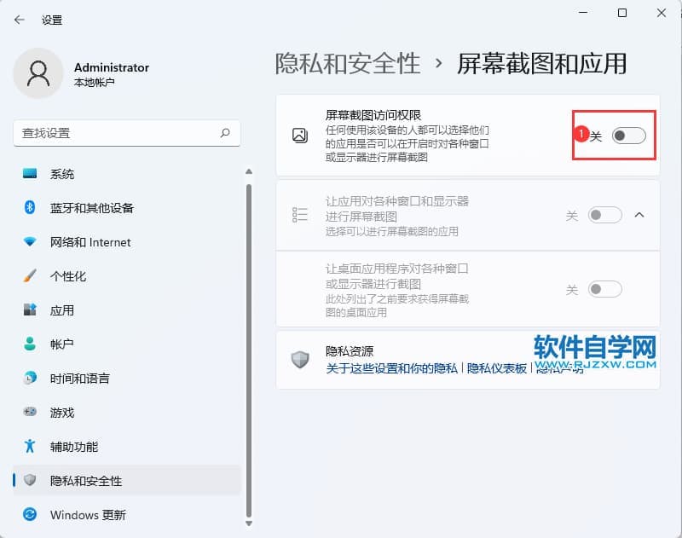Image resolution: width=682 pixels, height=538 pixels.
Task: Open the Accounts settings category
Action: pos(62,344)
